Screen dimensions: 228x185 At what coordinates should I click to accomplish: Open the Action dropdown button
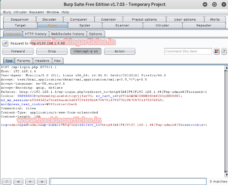pos(120,51)
